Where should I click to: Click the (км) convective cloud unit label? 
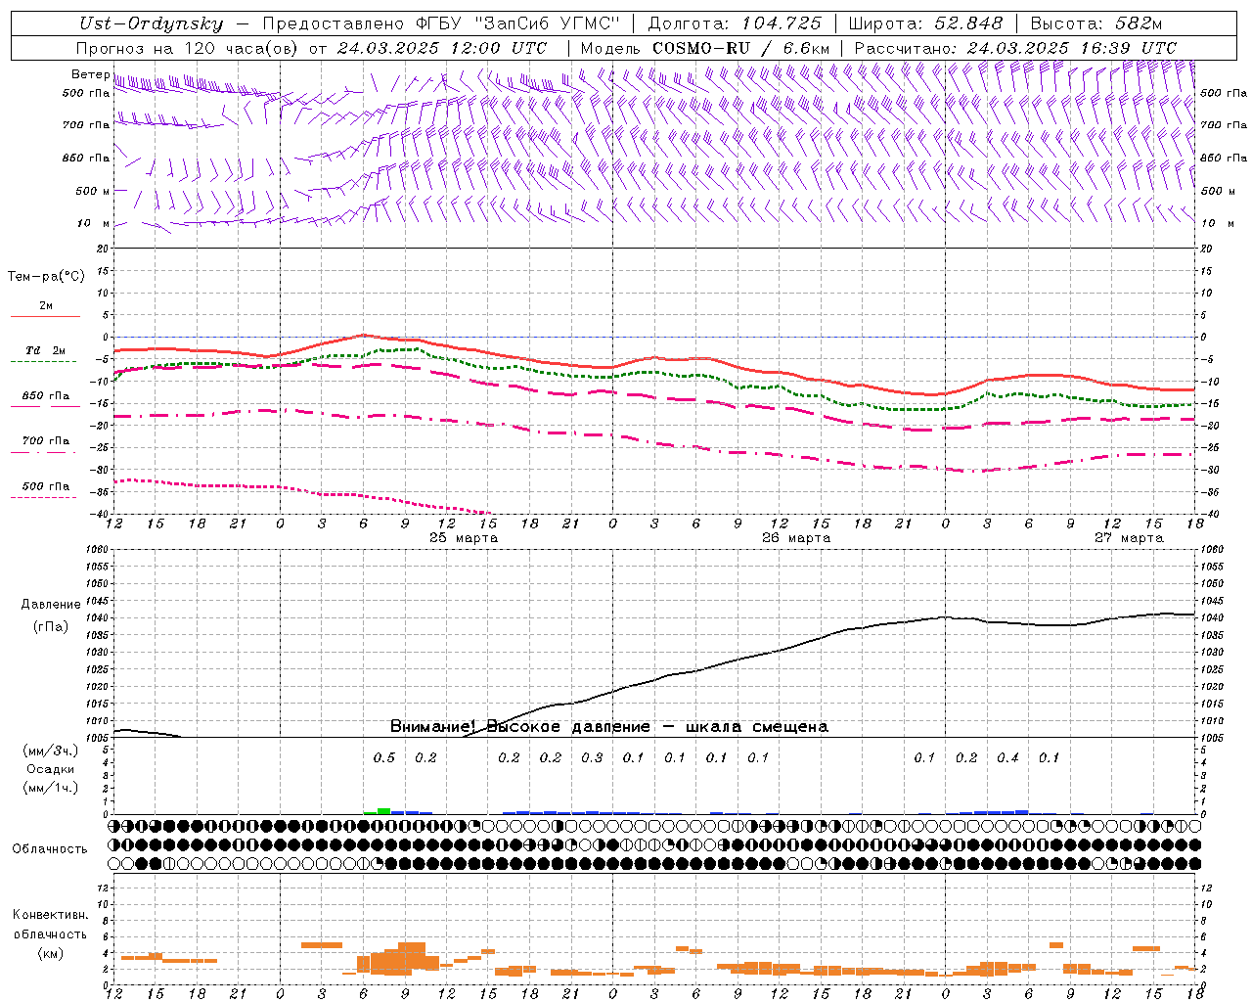(x=50, y=953)
